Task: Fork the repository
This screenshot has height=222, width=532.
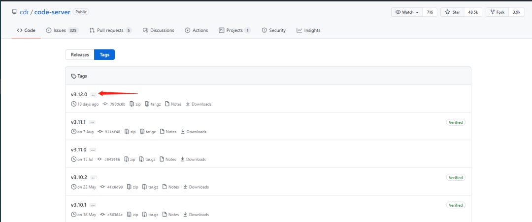Action: [x=497, y=12]
